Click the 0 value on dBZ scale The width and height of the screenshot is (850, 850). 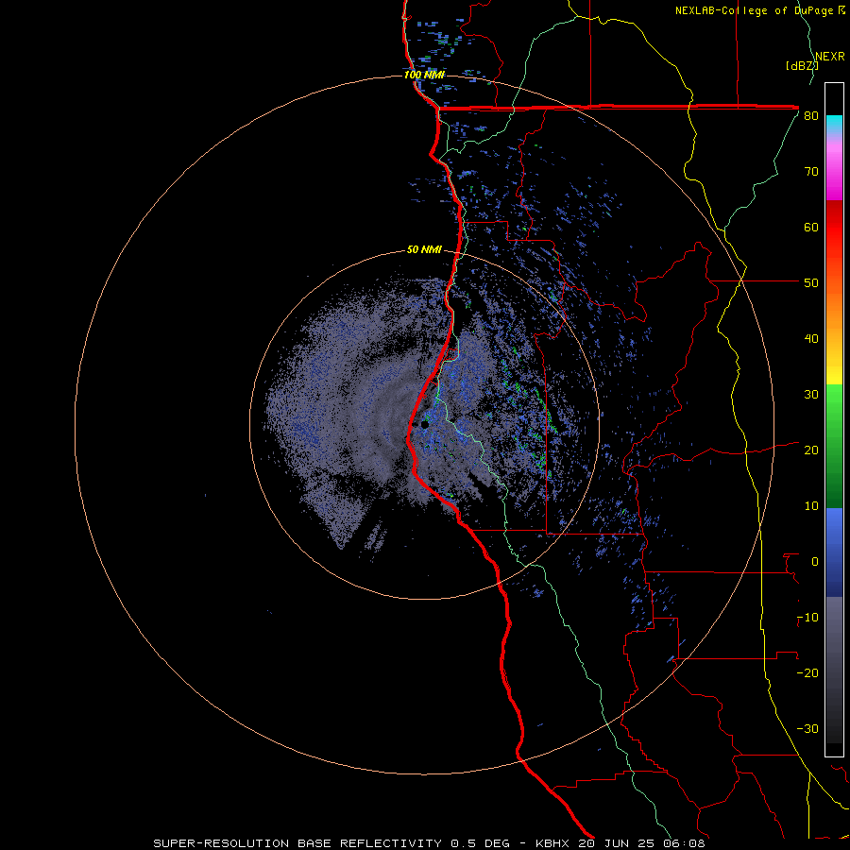pos(815,562)
